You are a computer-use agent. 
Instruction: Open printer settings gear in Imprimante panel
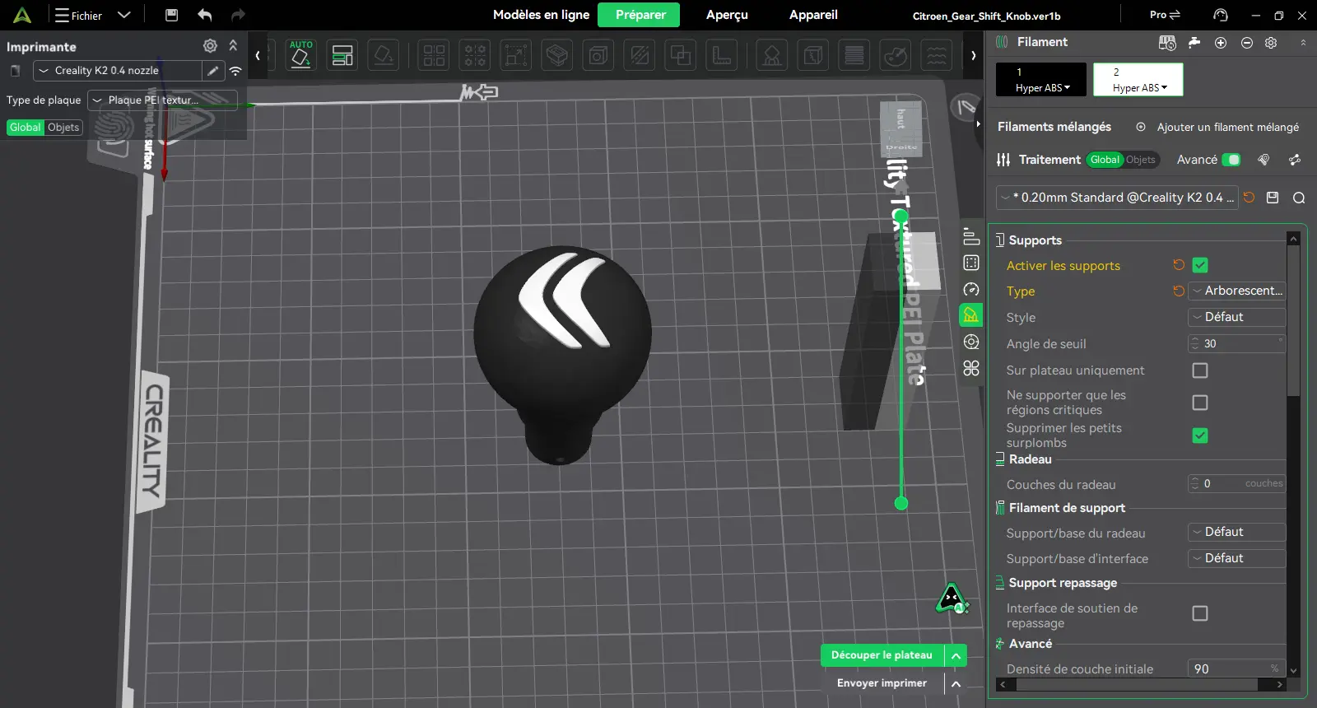tap(210, 46)
